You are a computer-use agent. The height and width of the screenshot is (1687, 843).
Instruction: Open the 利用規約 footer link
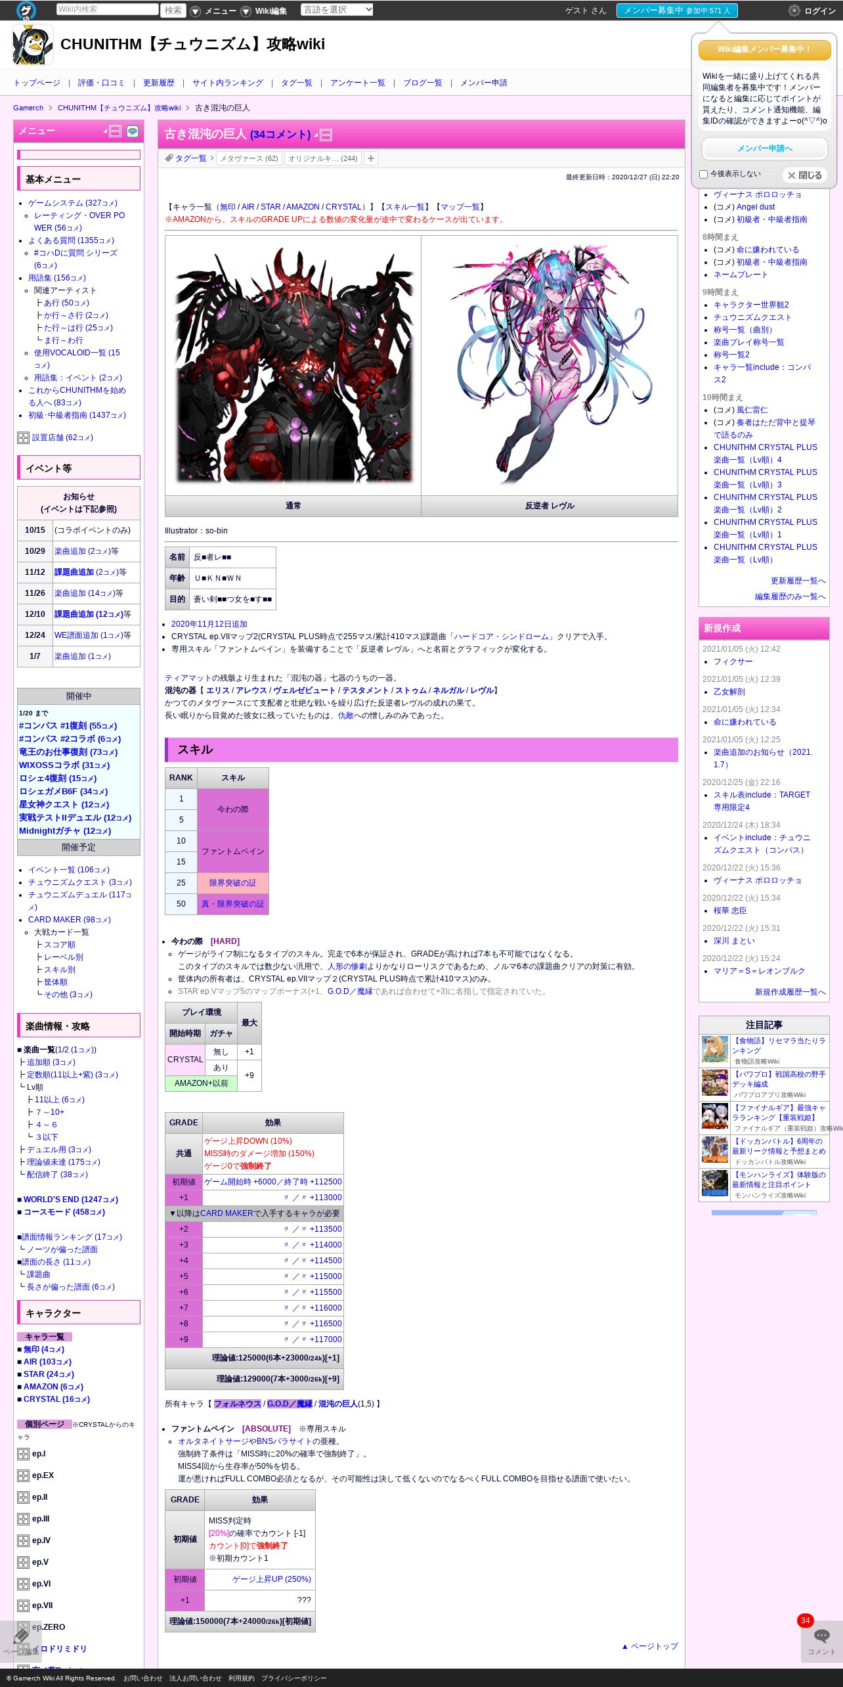click(242, 1678)
